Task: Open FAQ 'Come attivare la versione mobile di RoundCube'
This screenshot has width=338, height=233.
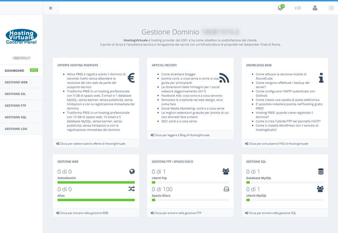Action: pyautogui.click(x=281, y=76)
